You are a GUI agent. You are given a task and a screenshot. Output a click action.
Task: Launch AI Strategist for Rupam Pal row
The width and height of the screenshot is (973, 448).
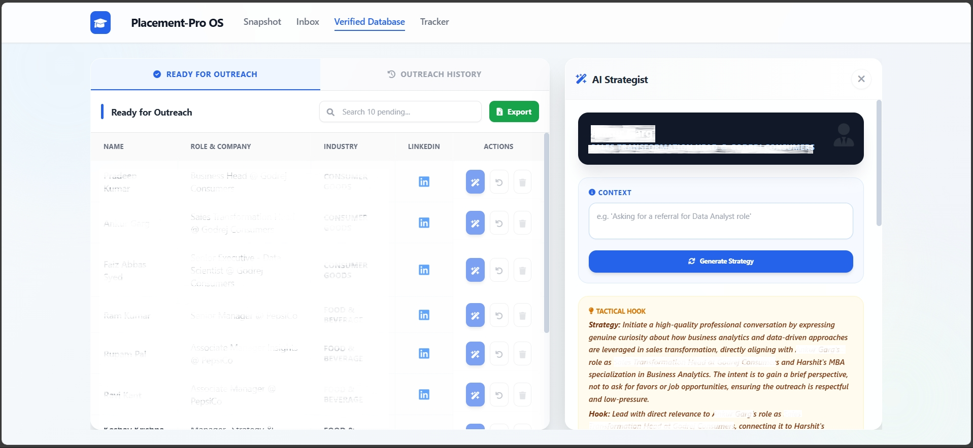(475, 354)
